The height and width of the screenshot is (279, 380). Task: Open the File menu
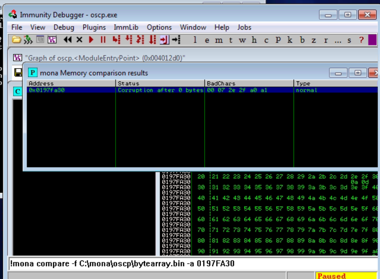pos(17,27)
